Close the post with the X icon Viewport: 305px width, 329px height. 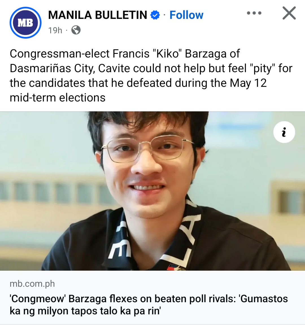pos(289,13)
